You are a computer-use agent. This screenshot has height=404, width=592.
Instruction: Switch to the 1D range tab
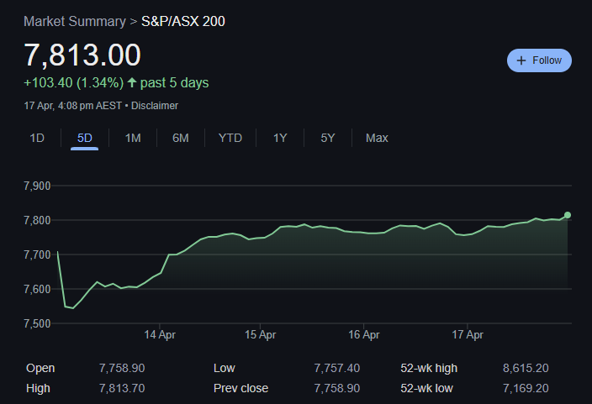pos(37,138)
